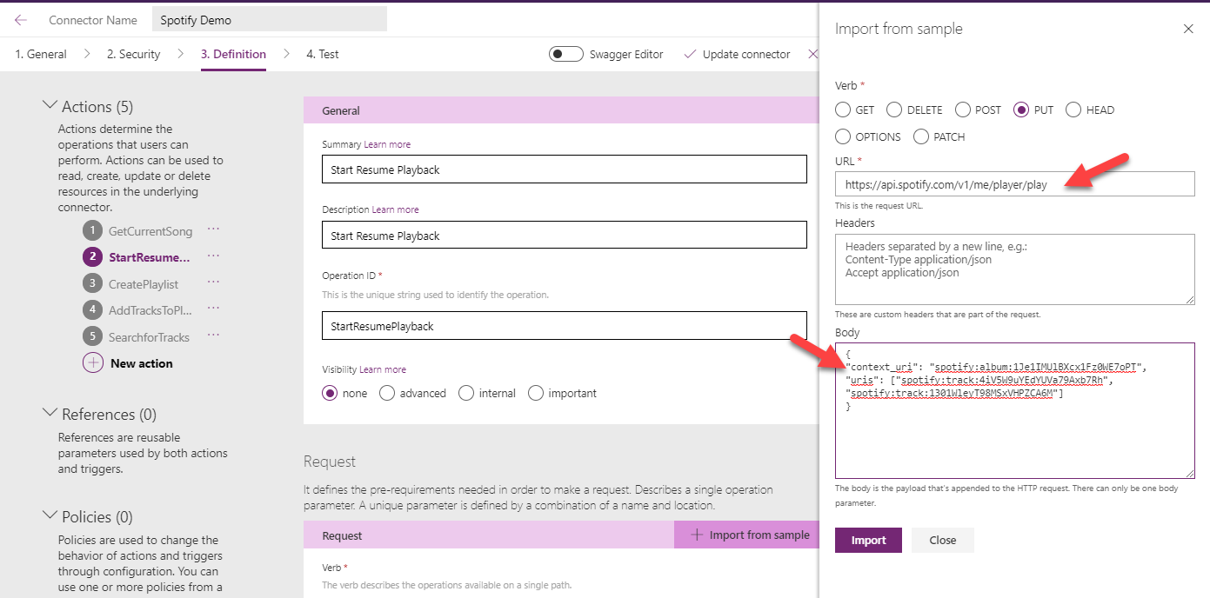Image resolution: width=1210 pixels, height=598 pixels.
Task: Click into the Headers text area
Action: [x=1014, y=269]
